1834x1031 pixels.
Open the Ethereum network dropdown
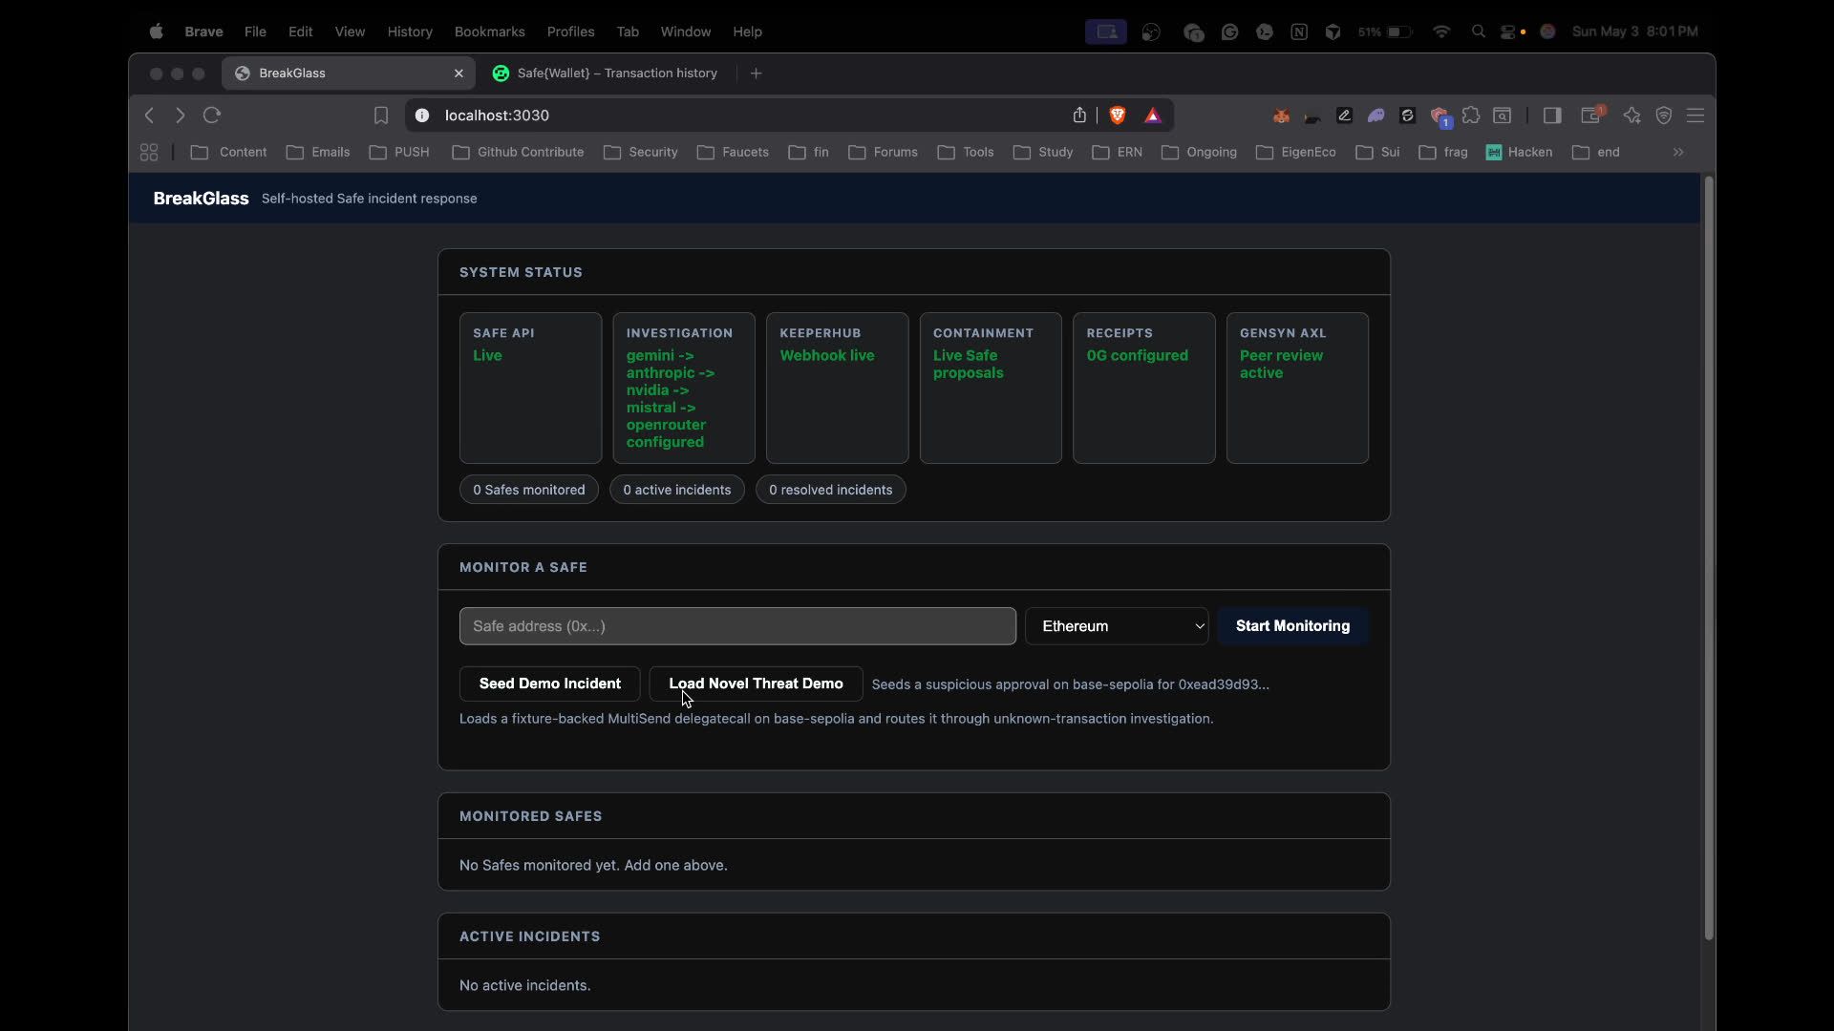pyautogui.click(x=1117, y=626)
